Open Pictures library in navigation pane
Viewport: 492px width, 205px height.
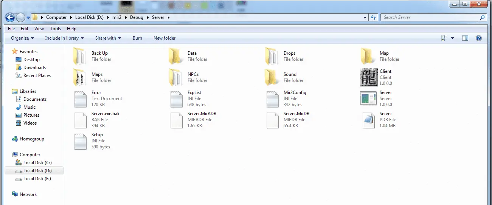[x=31, y=115]
